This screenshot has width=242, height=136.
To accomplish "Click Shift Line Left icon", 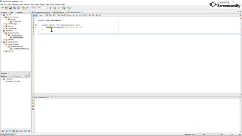I will click(83, 15).
